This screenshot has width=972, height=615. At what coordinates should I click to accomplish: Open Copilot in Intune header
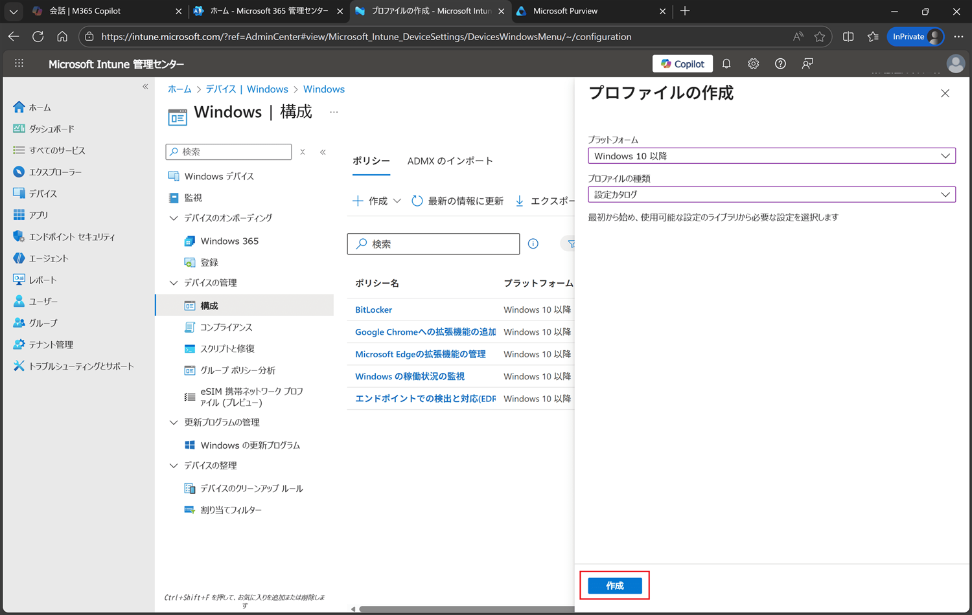tap(682, 63)
